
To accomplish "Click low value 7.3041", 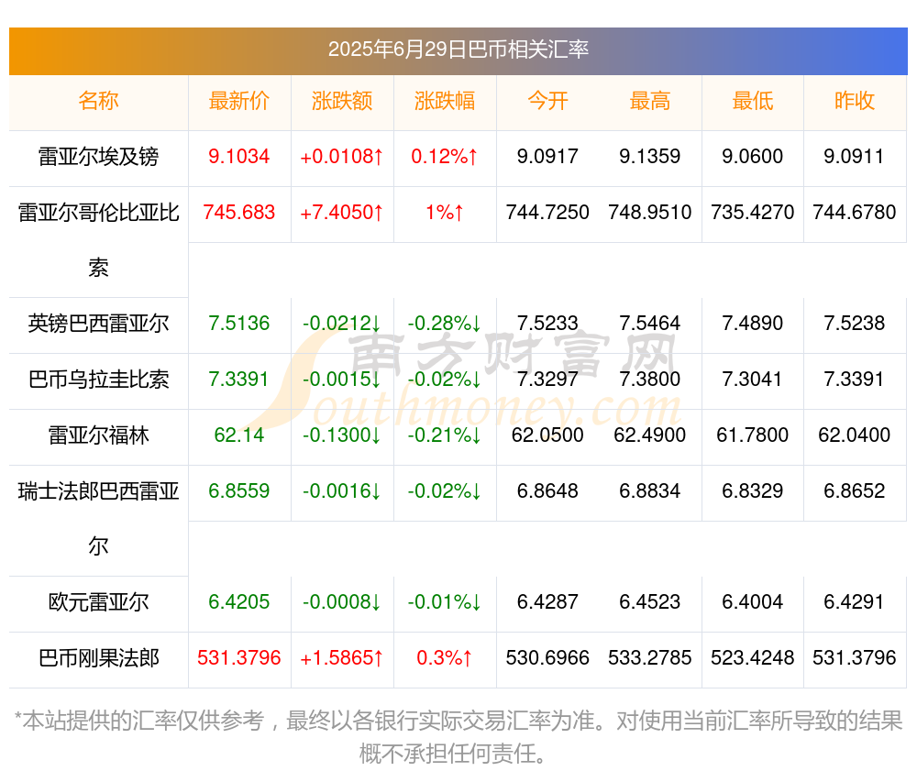I will pos(753,380).
